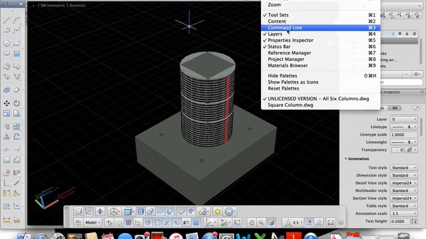Click the Sun light status bar icon

click(218, 211)
